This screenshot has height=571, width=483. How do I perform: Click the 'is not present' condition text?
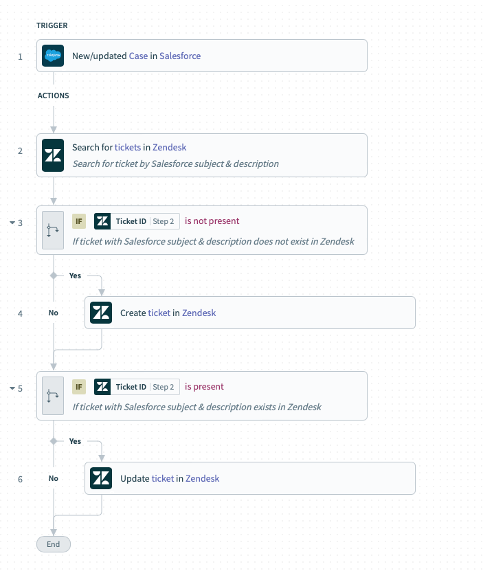click(212, 221)
